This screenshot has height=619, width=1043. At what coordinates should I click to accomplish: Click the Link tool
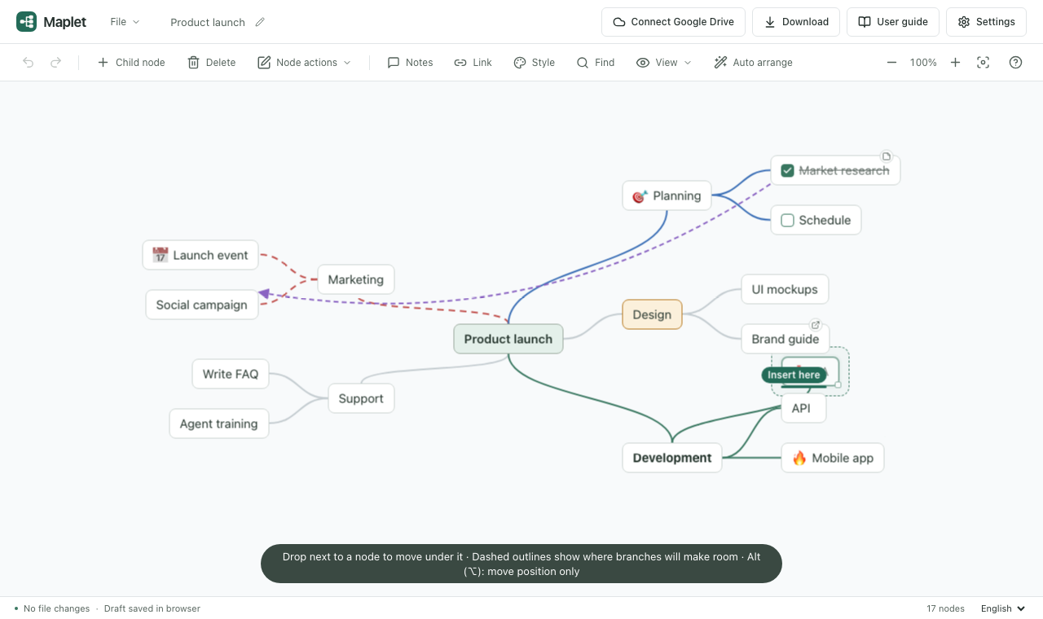[x=473, y=63]
